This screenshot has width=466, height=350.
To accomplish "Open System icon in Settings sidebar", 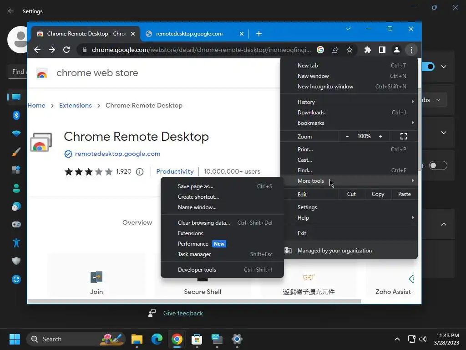I will coord(16,97).
